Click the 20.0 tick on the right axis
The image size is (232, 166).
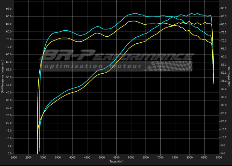point(224,121)
